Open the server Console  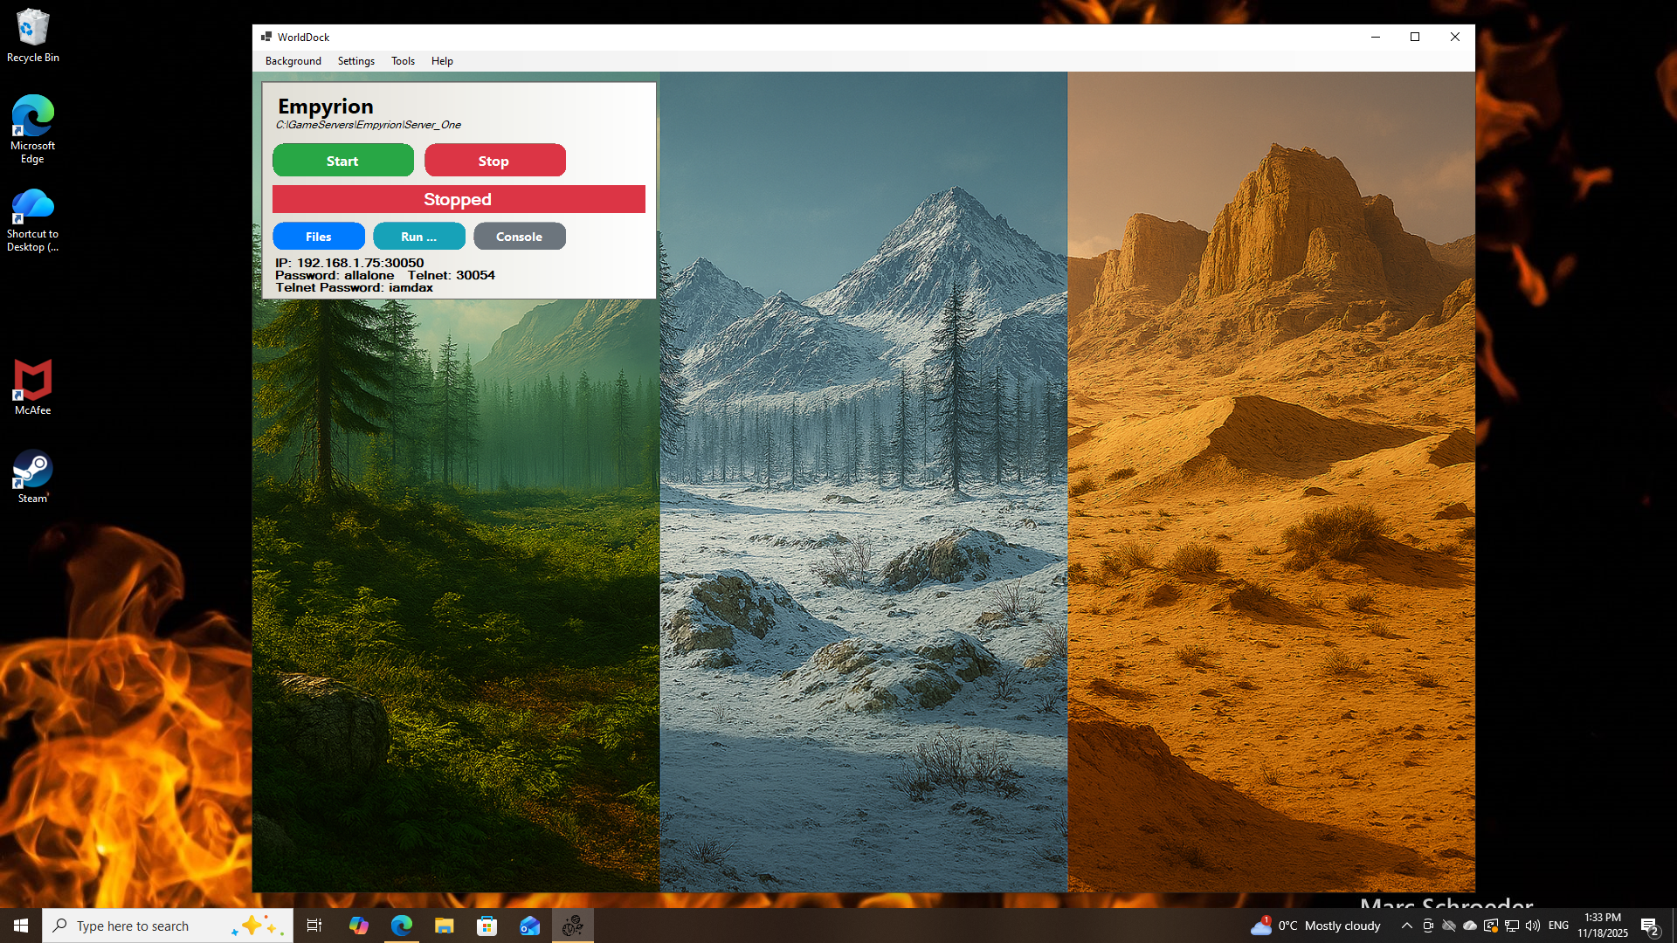[519, 236]
